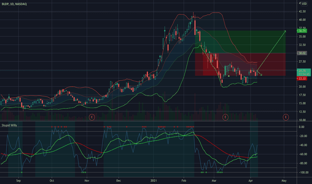Click the May date axis label
Image resolution: width=312 pixels, height=184 pixels.
coord(284,181)
